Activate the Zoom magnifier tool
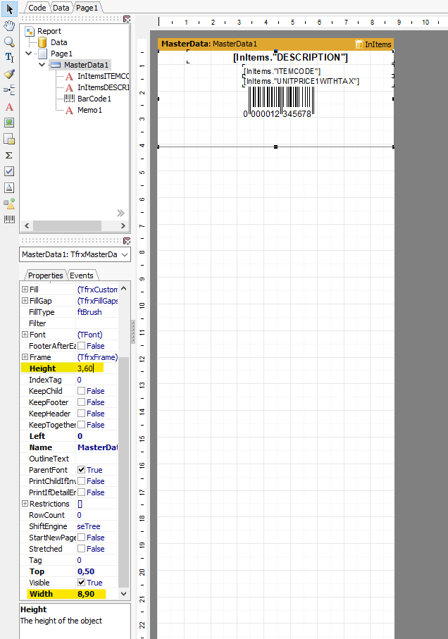Viewport: 448px width, 639px height. coord(9,42)
